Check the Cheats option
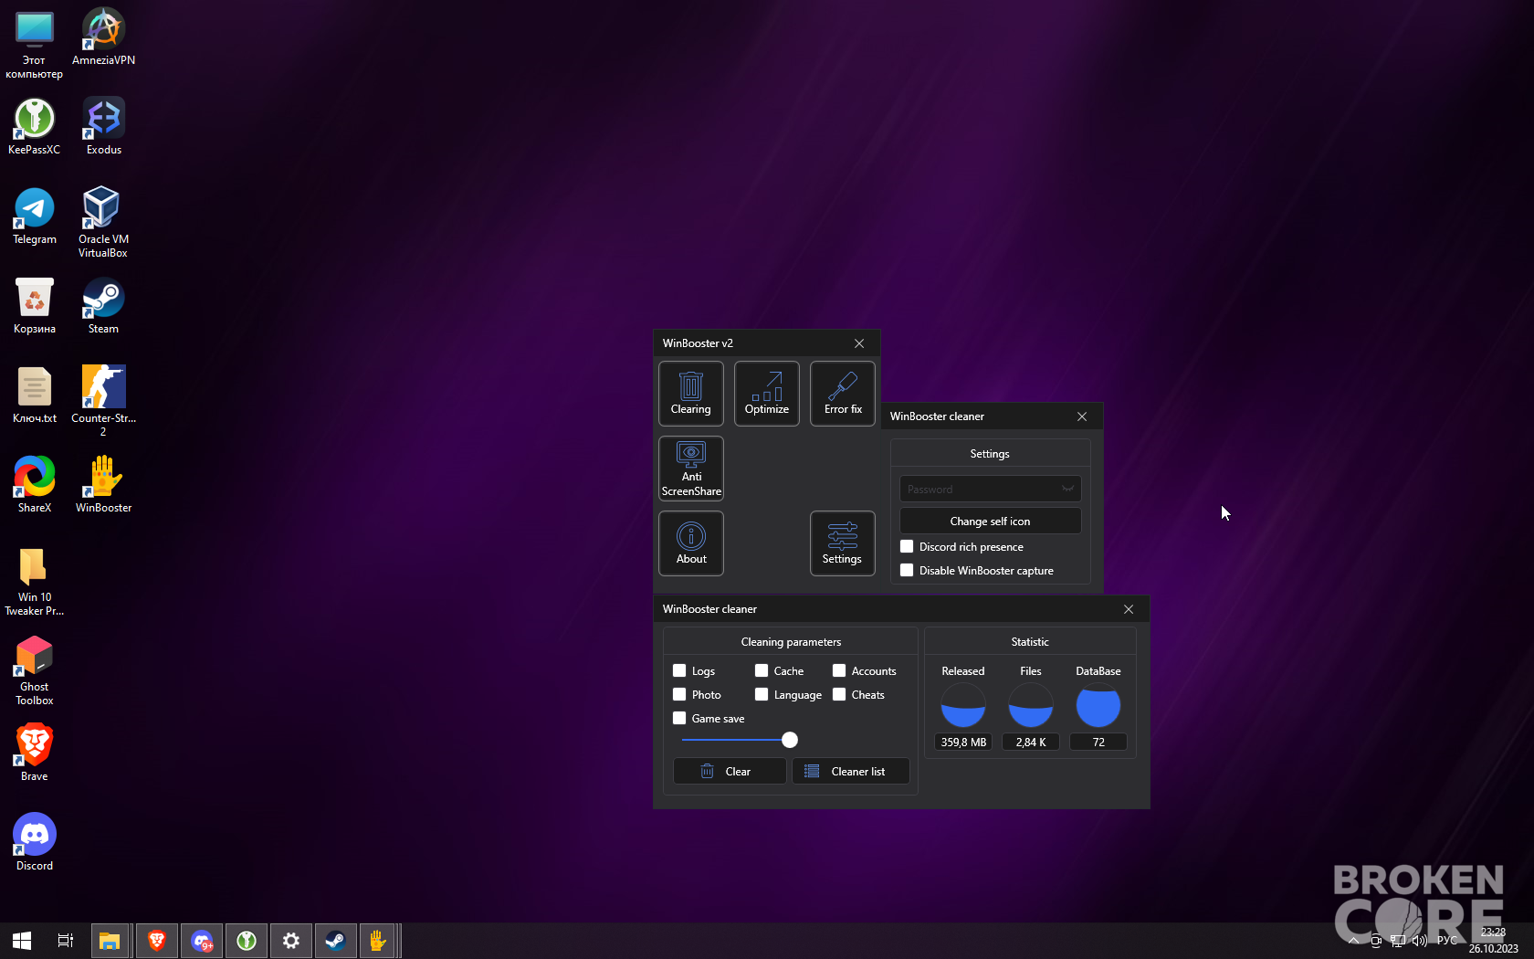Image resolution: width=1534 pixels, height=959 pixels. point(839,694)
